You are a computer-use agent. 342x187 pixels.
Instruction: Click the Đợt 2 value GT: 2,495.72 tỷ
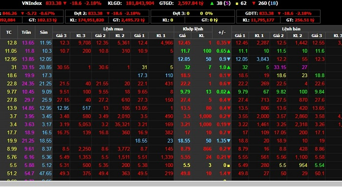128,20
